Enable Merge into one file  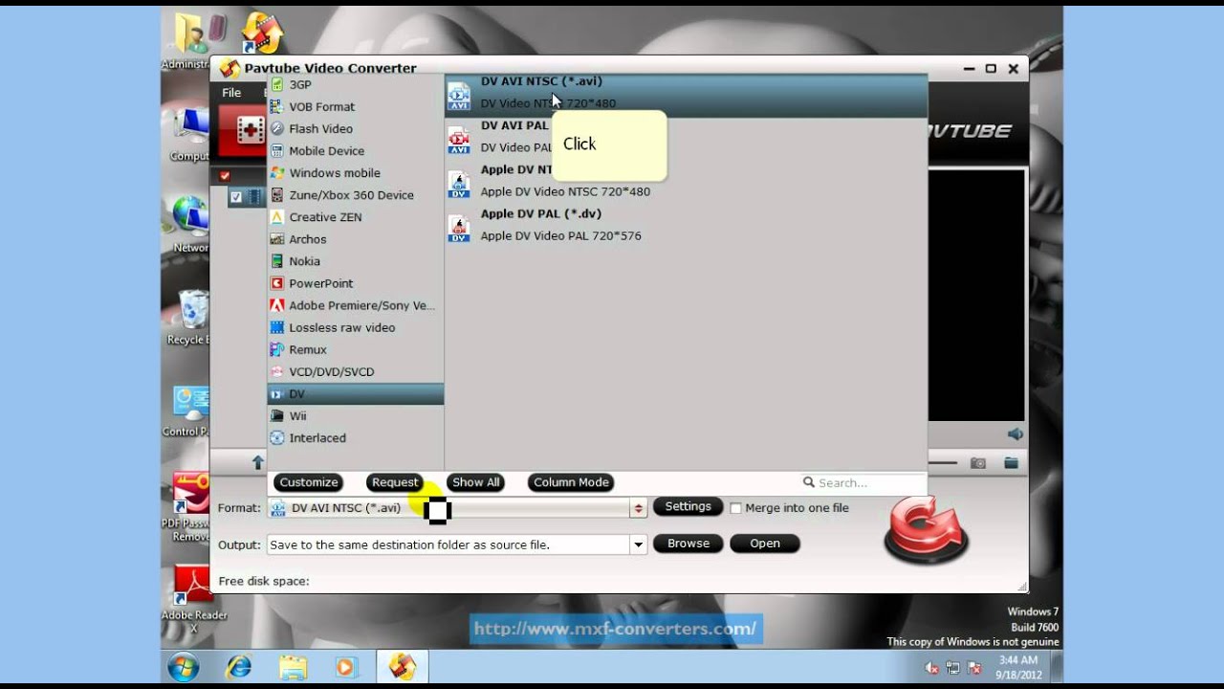coord(736,508)
